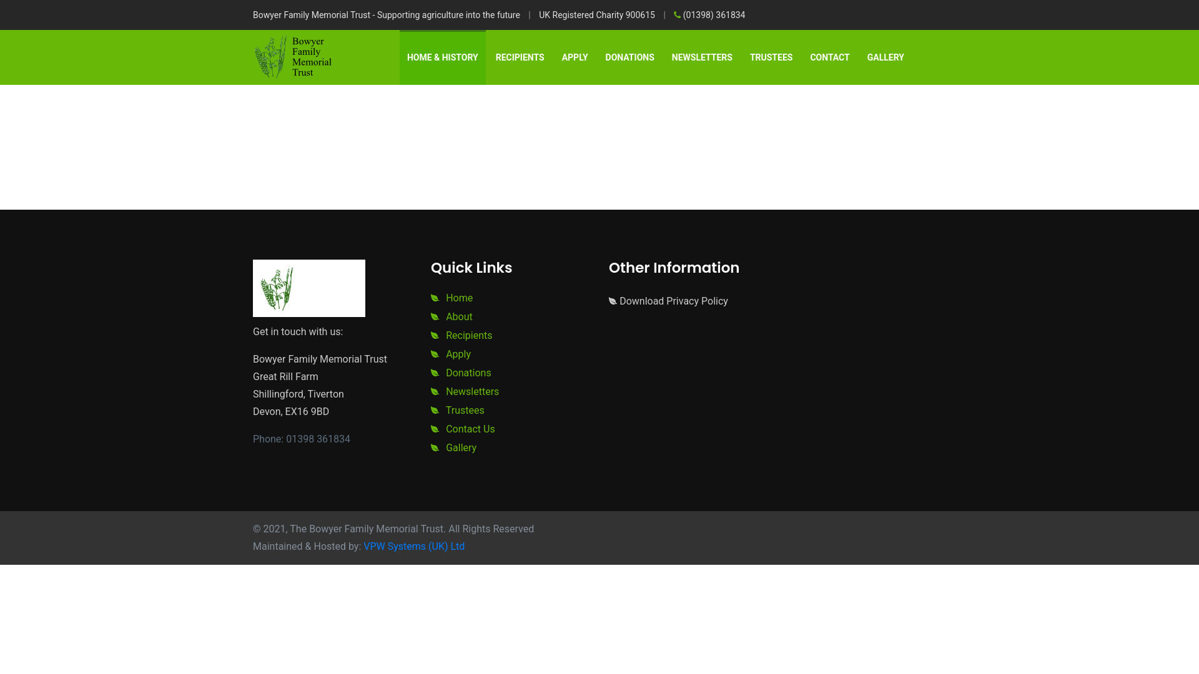Click the leaf icon beside Home link
Screen dimensions: 1199x674
point(435,298)
